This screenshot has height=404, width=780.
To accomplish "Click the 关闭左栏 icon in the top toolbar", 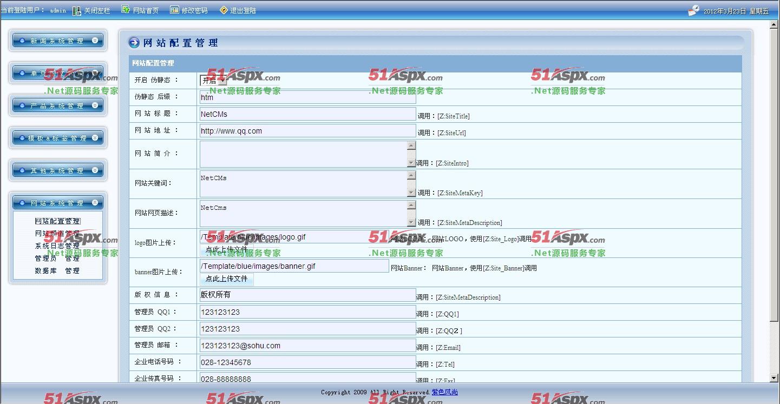I will tap(76, 9).
